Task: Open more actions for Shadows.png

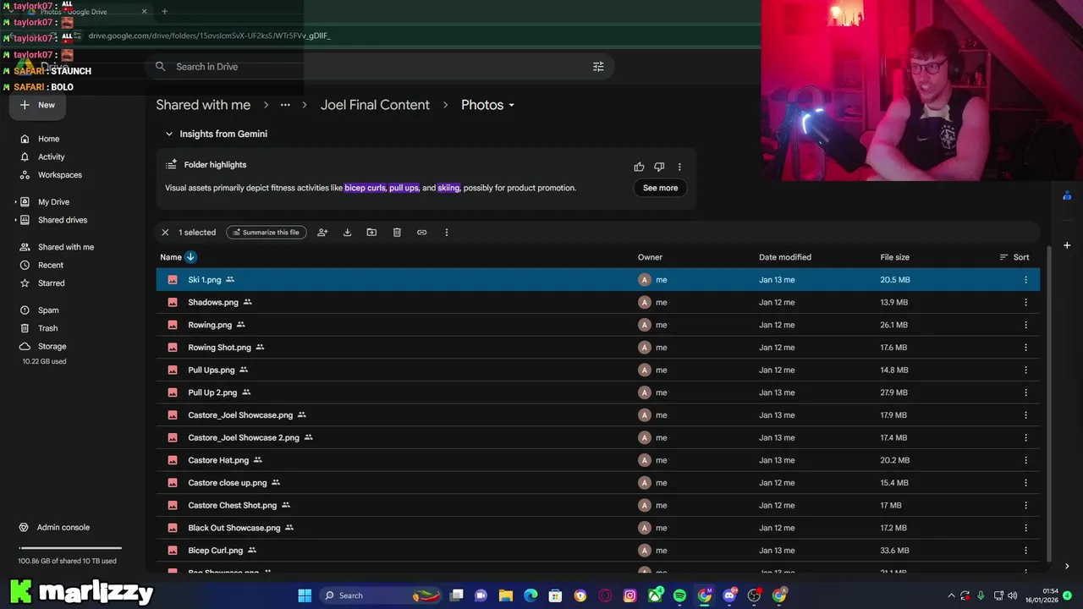Action: pos(1025,302)
